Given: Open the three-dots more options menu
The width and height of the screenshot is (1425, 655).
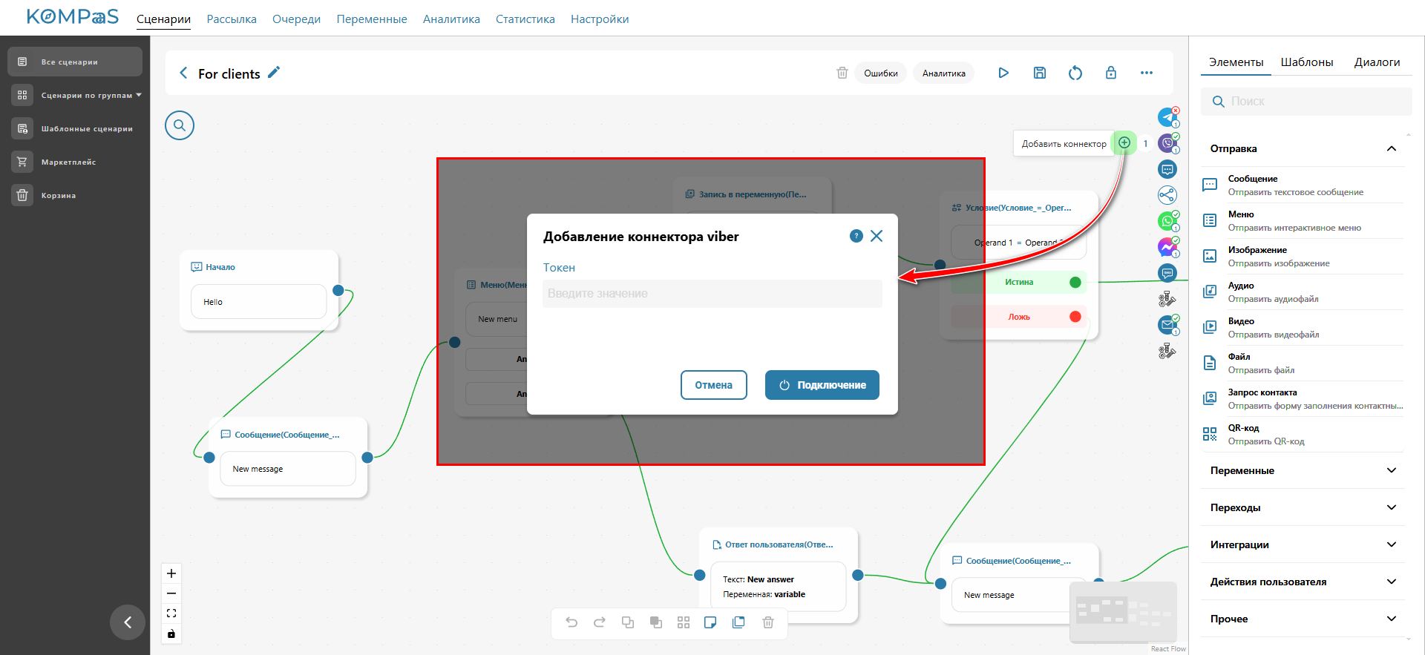Looking at the screenshot, I should point(1147,73).
